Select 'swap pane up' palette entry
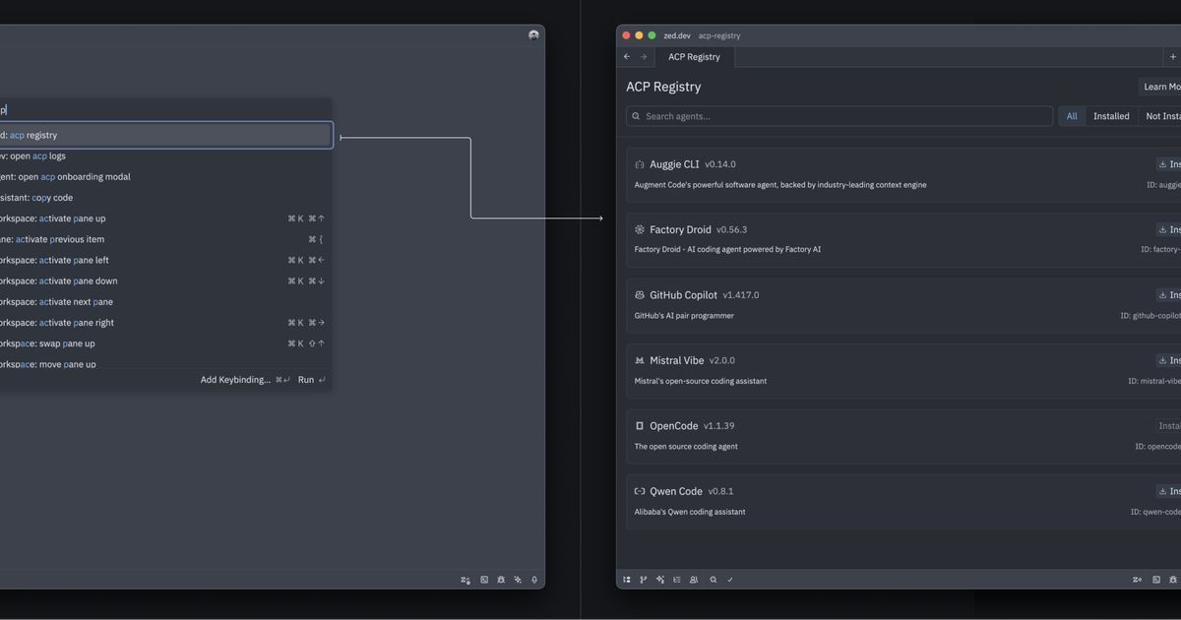The width and height of the screenshot is (1181, 620). coord(164,343)
